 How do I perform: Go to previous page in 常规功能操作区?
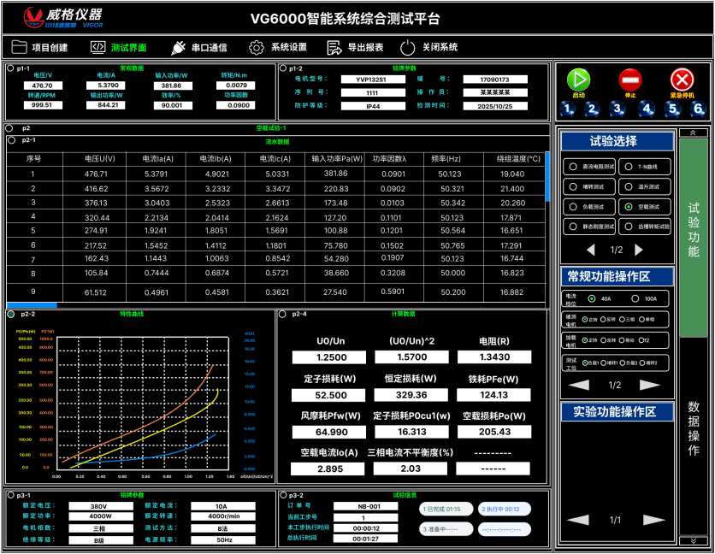coord(579,385)
